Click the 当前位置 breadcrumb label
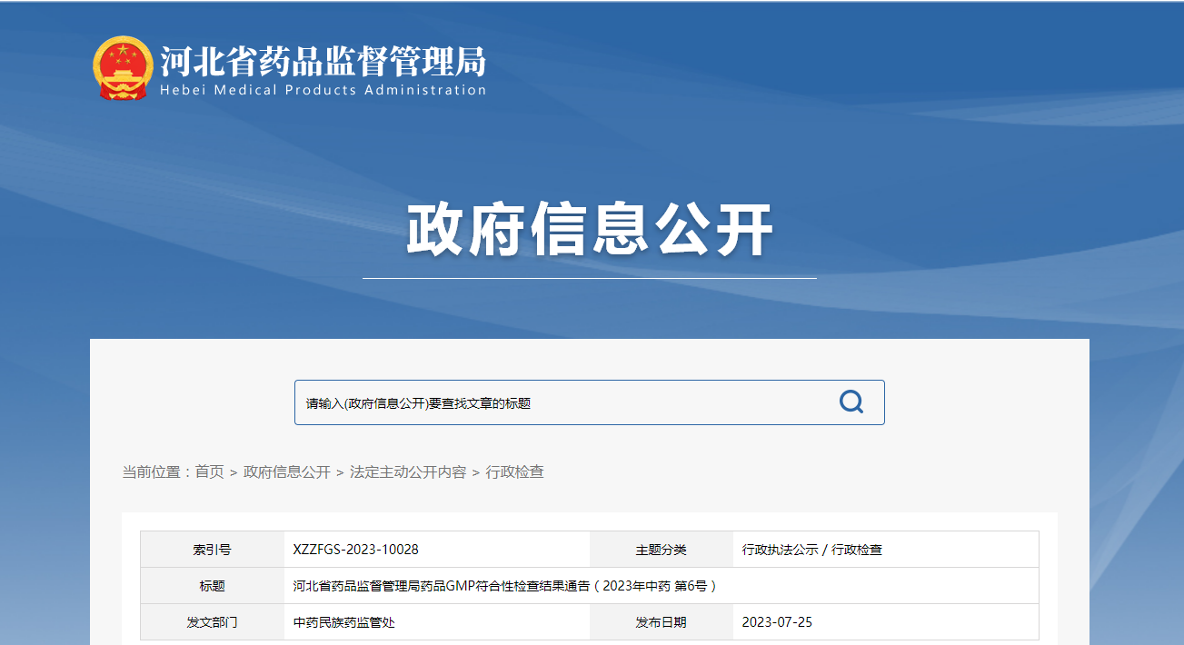1184x645 pixels. click(x=156, y=472)
